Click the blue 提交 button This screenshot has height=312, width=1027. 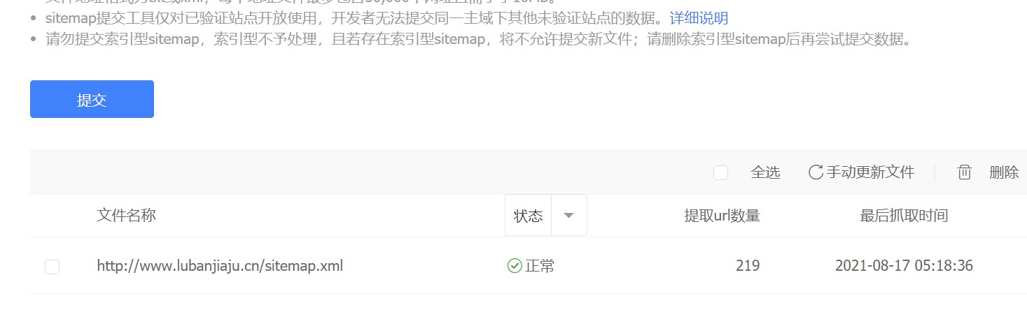92,99
